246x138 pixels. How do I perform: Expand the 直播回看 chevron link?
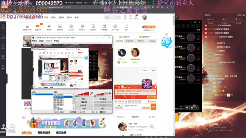click(x=145, y=37)
